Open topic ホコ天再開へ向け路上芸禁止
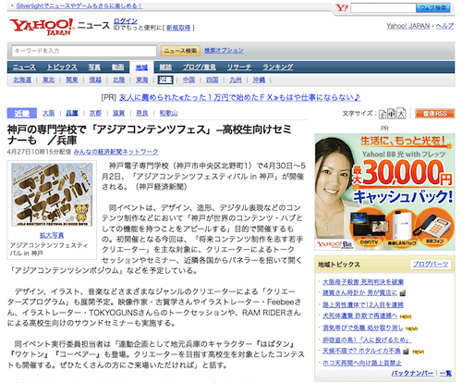Image resolution: width=462 pixels, height=383 pixels. (362, 363)
